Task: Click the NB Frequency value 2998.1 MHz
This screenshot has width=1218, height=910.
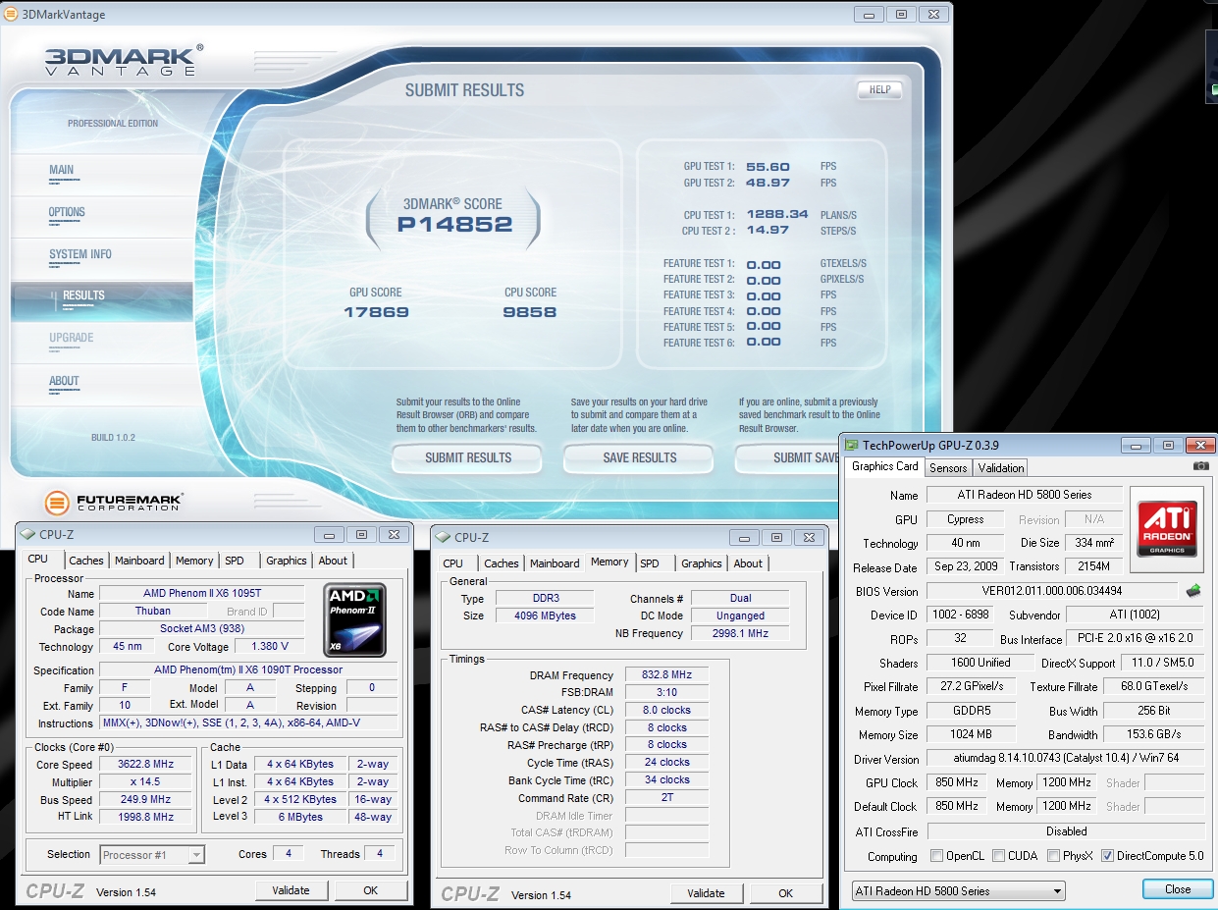Action: coord(740,633)
